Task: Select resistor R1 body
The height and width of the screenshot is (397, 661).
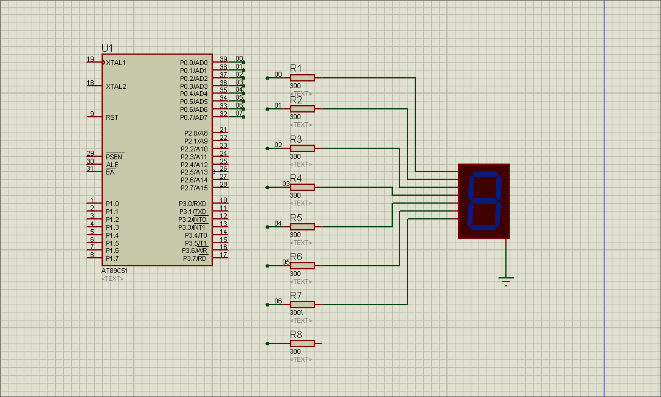Action: click(302, 78)
